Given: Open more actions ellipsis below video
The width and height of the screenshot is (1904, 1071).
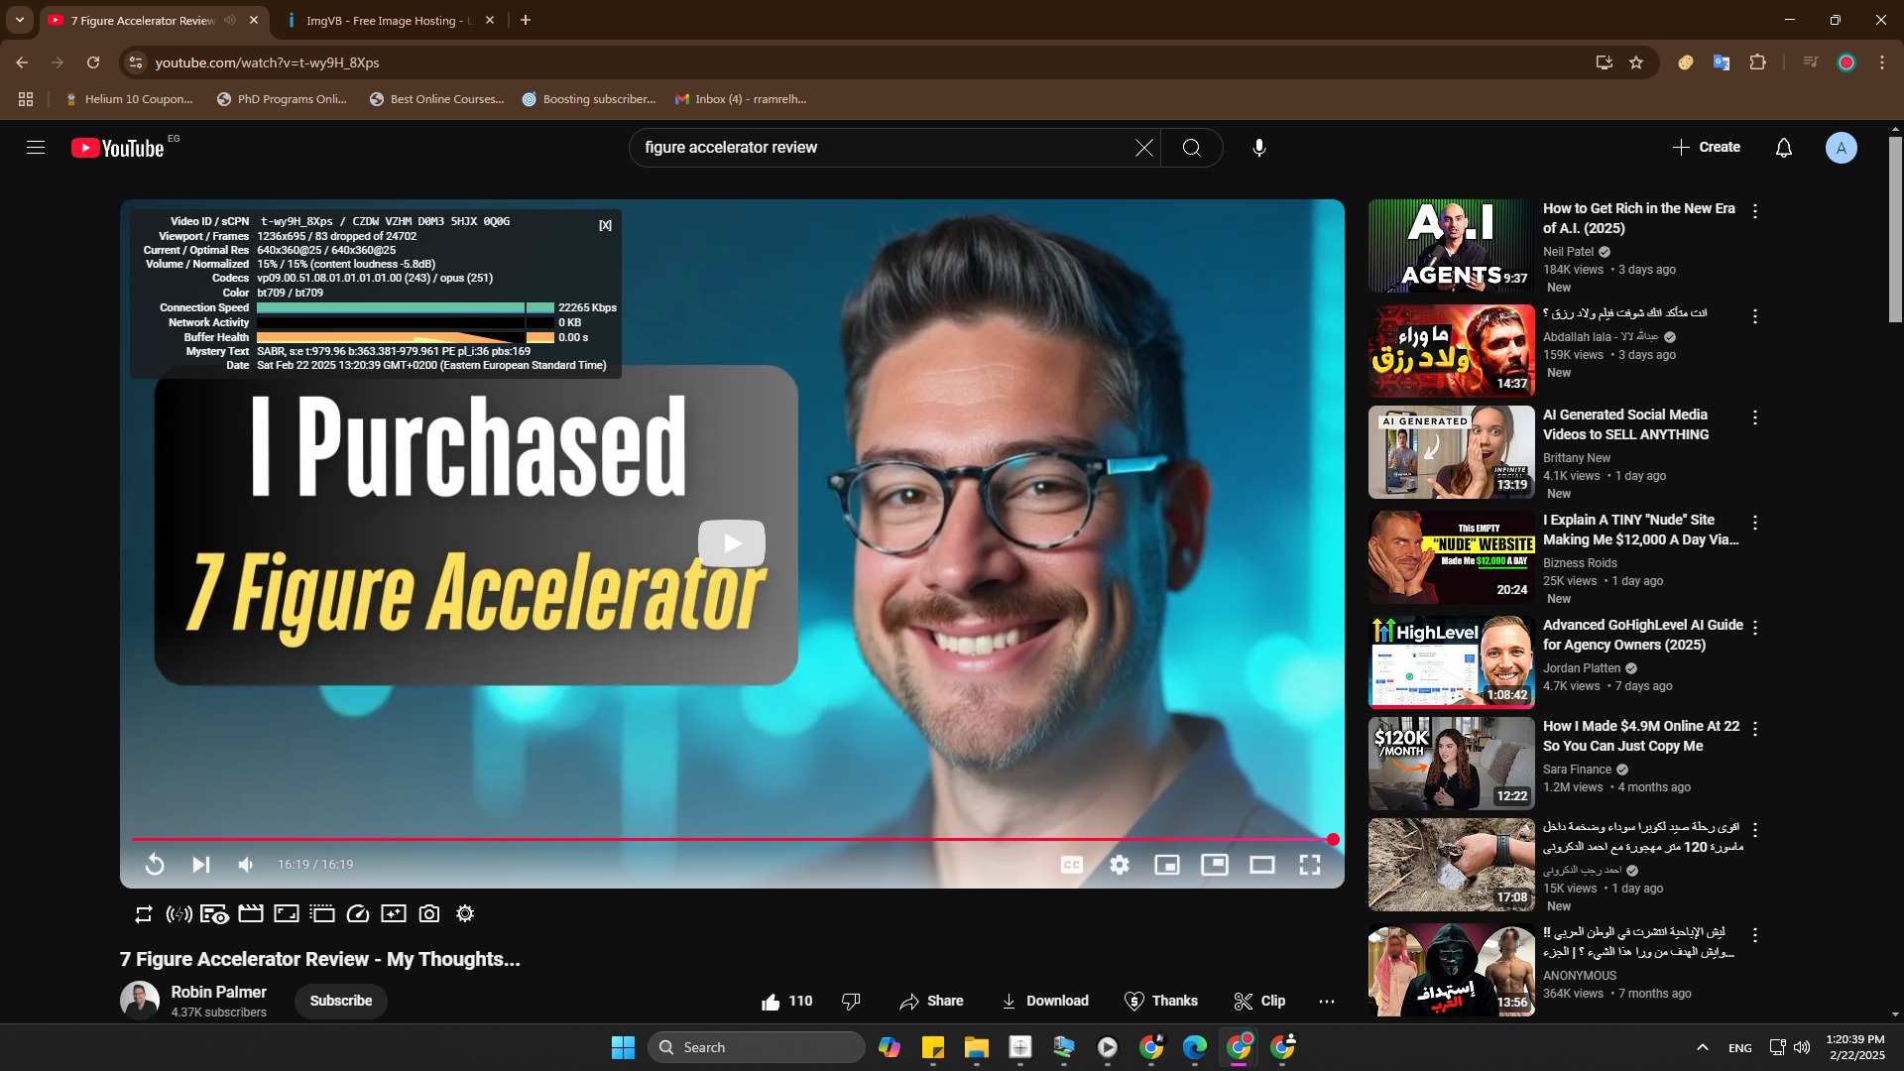Looking at the screenshot, I should (x=1327, y=1002).
